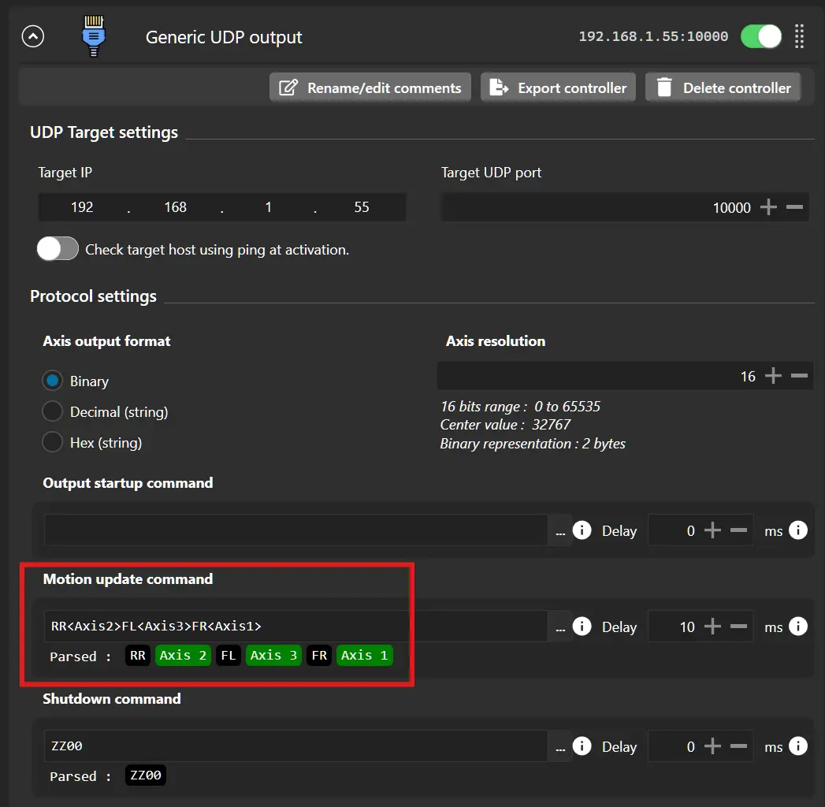Increase Axis resolution with plus
Viewport: 825px width, 807px height.
coord(773,376)
